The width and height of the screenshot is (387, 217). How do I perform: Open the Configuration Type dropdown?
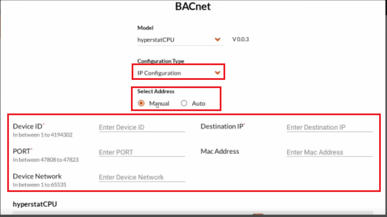coord(179,73)
